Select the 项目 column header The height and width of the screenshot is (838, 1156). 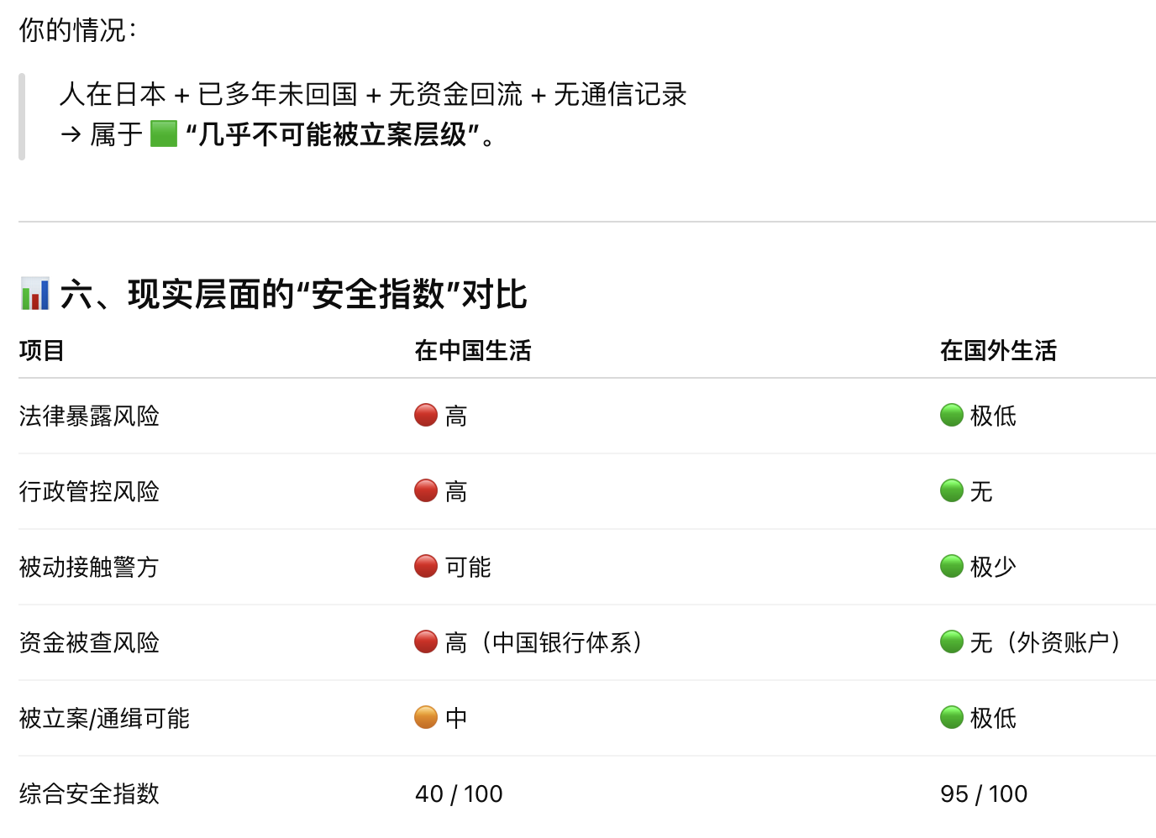click(41, 350)
